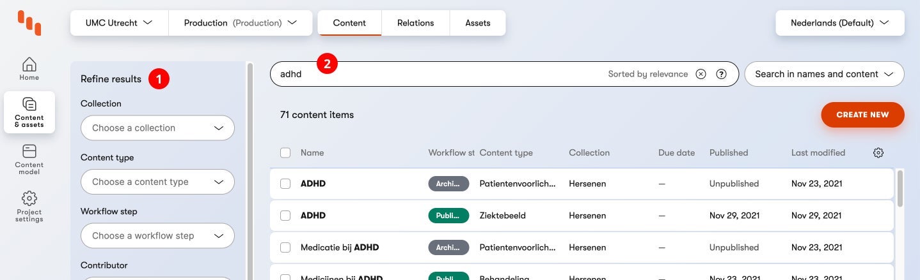Toggle the select-all checkbox in header
920x280 pixels.
pos(285,152)
